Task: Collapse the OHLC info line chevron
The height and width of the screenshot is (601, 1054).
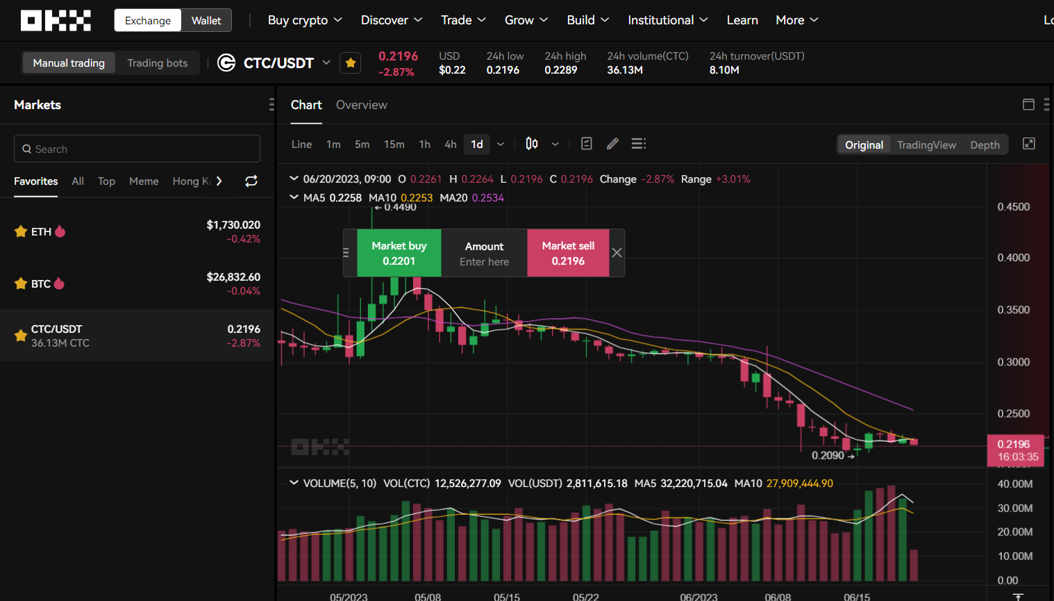Action: pyautogui.click(x=294, y=179)
